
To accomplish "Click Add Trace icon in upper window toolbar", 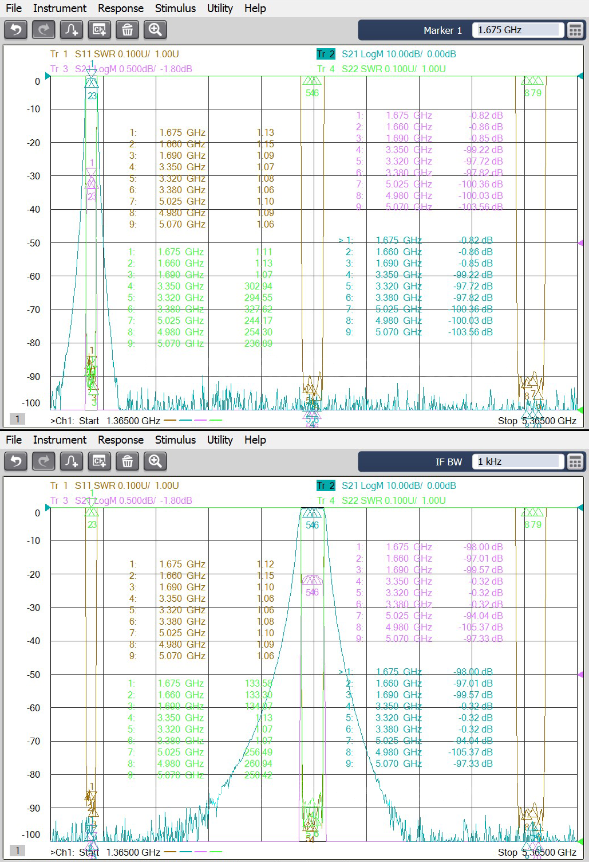I will [x=72, y=30].
